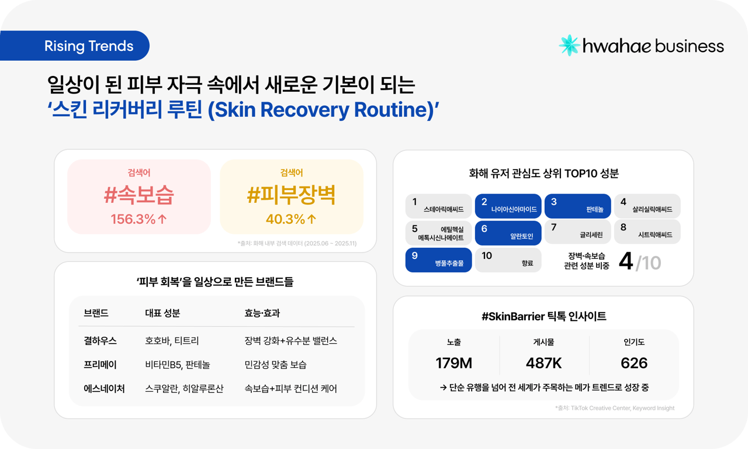Click the 시트릭애씨드 rank 8 tile
The width and height of the screenshot is (748, 449).
coord(647,232)
